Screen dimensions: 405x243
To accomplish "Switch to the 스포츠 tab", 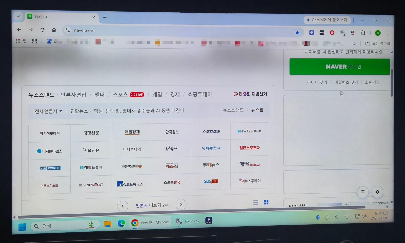I will pyautogui.click(x=120, y=95).
